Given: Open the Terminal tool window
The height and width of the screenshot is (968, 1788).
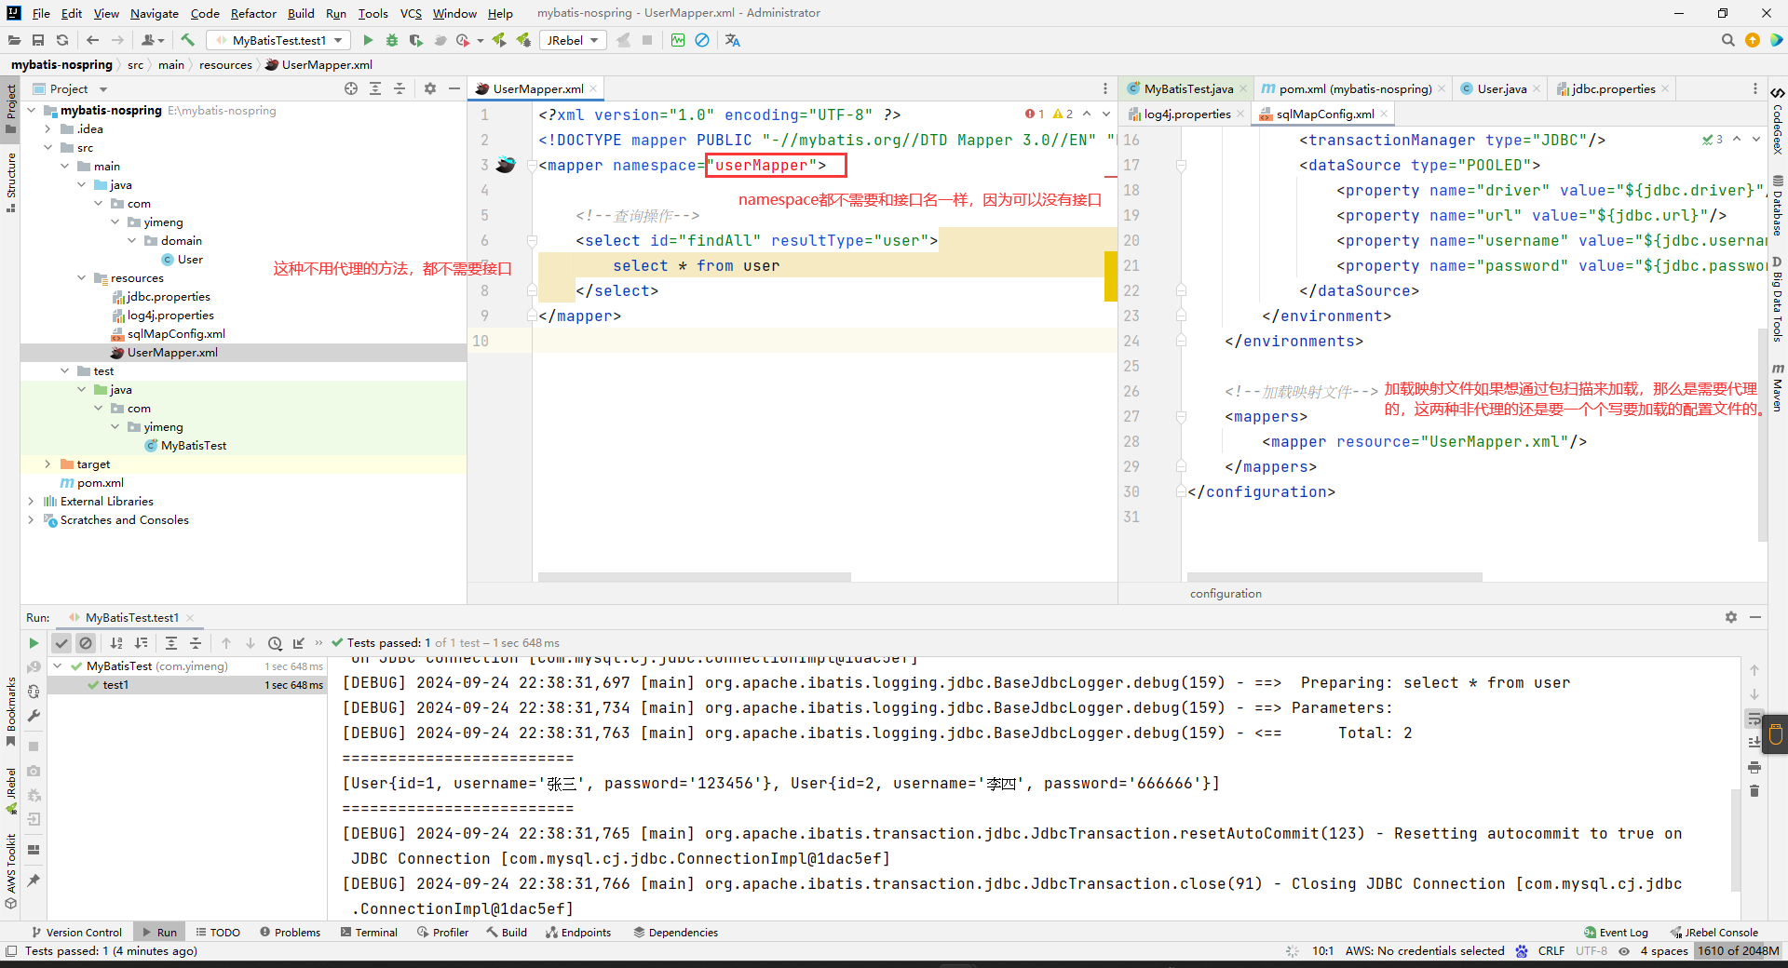Looking at the screenshot, I should pyautogui.click(x=369, y=932).
